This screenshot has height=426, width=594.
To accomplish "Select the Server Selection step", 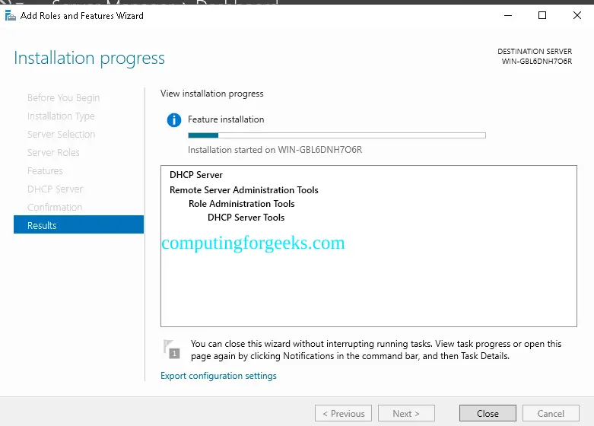I will 61,134.
